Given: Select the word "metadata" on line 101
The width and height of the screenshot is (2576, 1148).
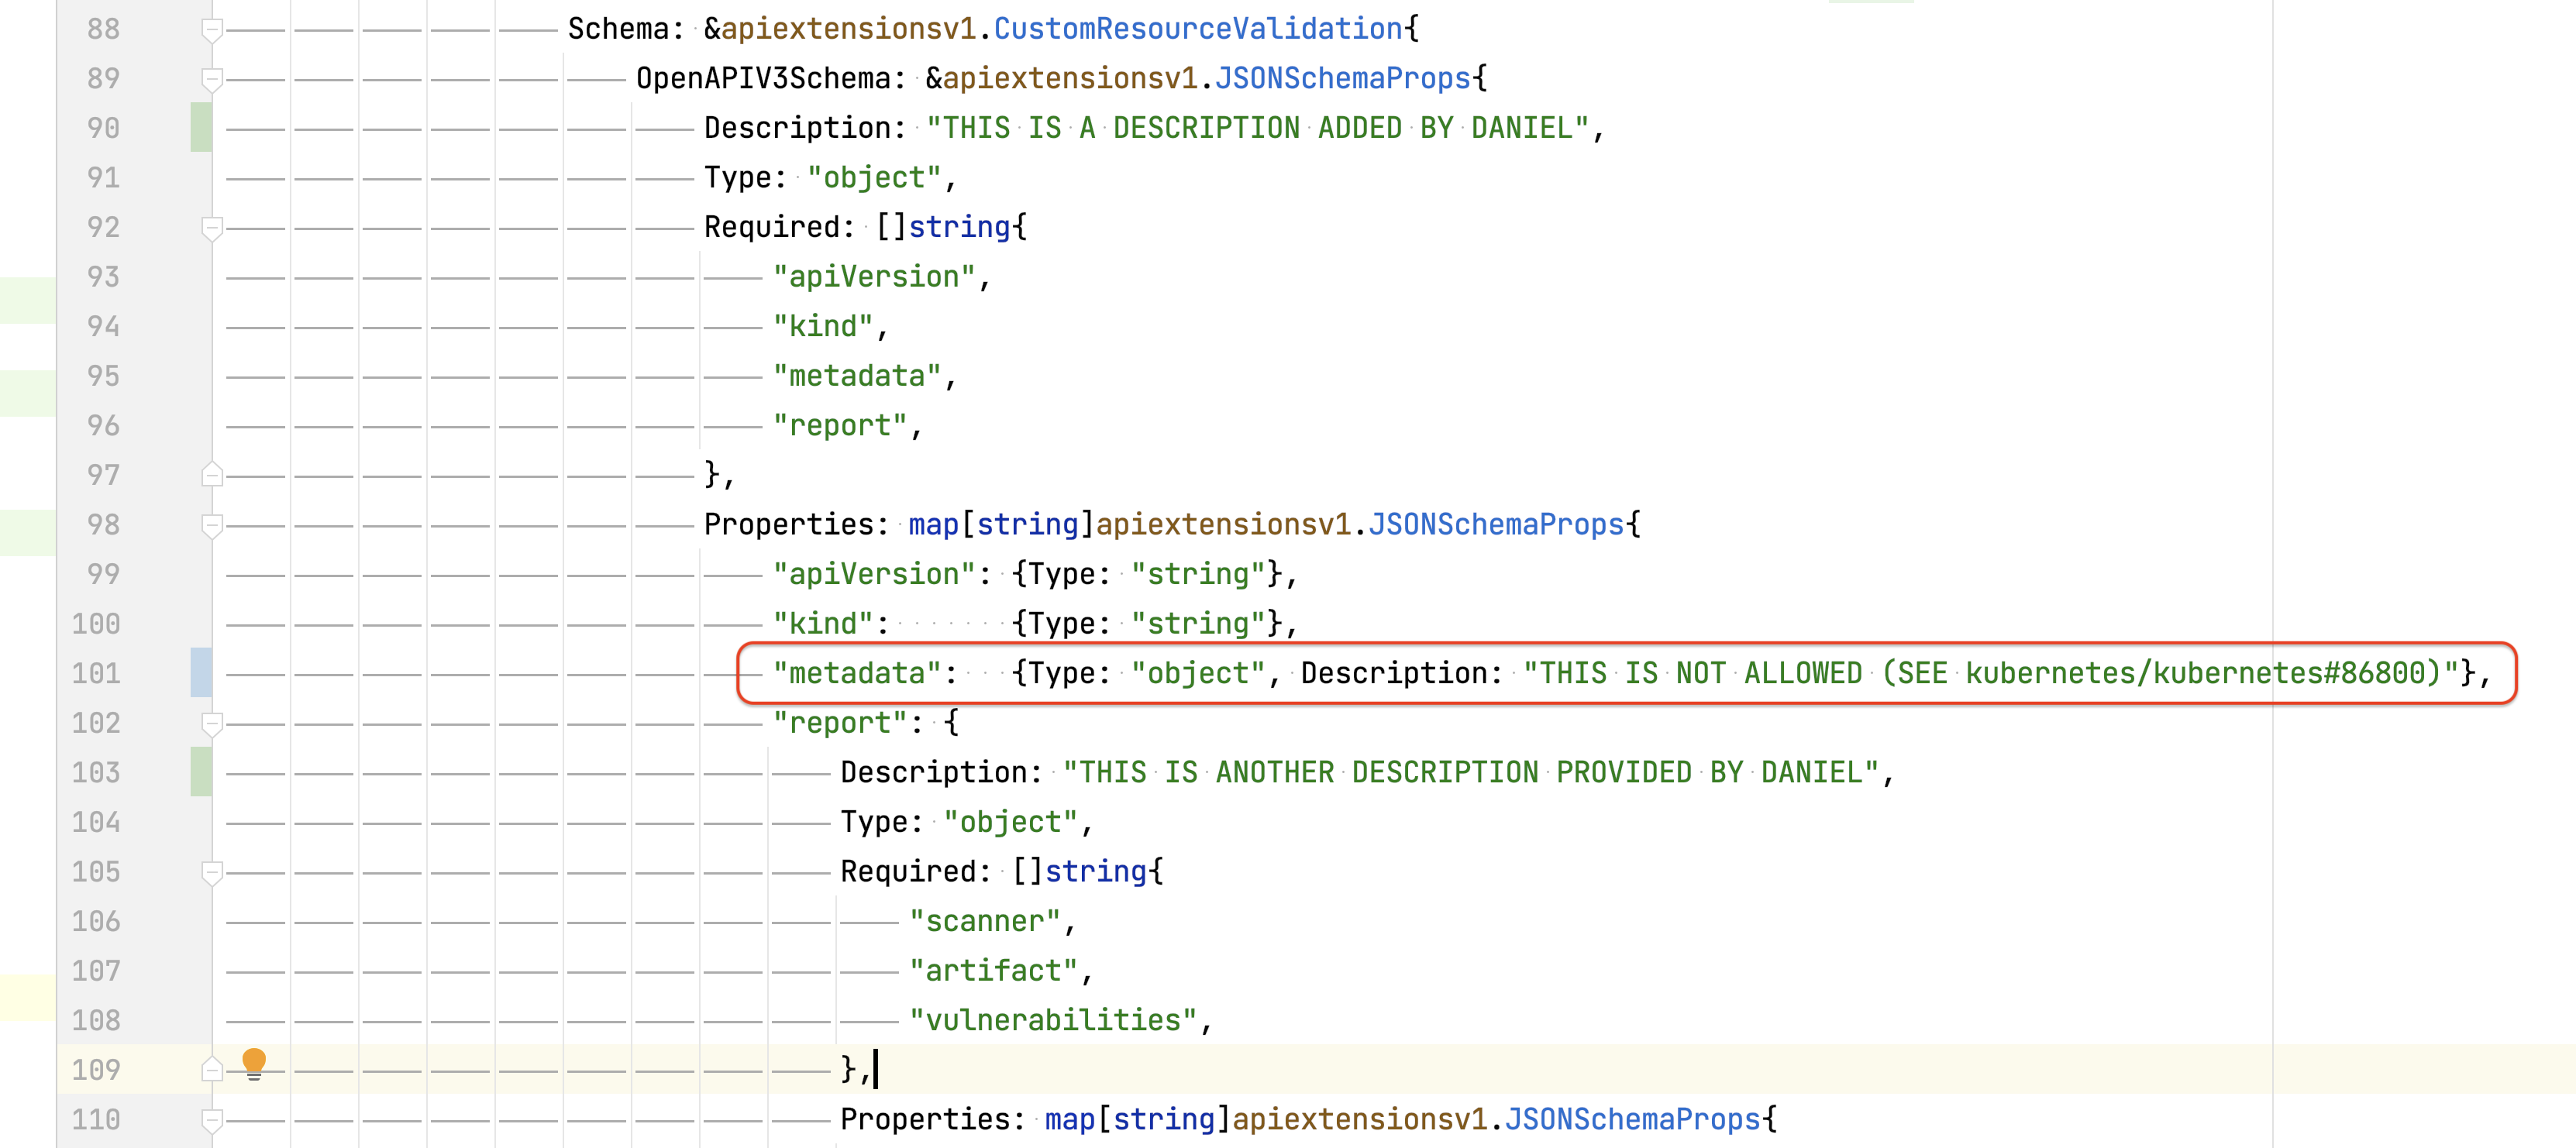Looking at the screenshot, I should 858,672.
